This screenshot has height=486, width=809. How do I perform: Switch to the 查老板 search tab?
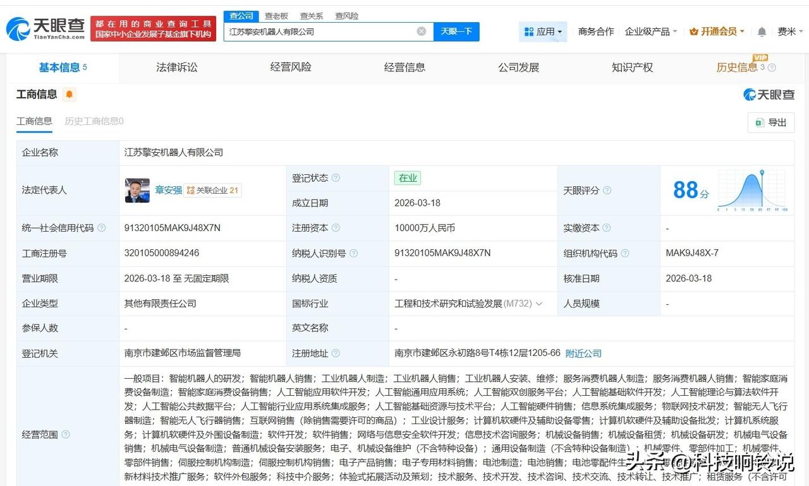pyautogui.click(x=277, y=16)
